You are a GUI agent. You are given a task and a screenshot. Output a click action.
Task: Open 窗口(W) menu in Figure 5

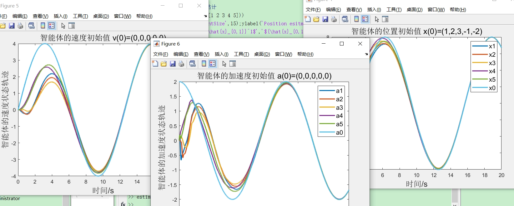pos(123,16)
